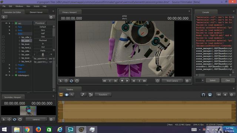Expand the Unknown group arrow
Screen dimensions: 237x133
pos(9,72)
